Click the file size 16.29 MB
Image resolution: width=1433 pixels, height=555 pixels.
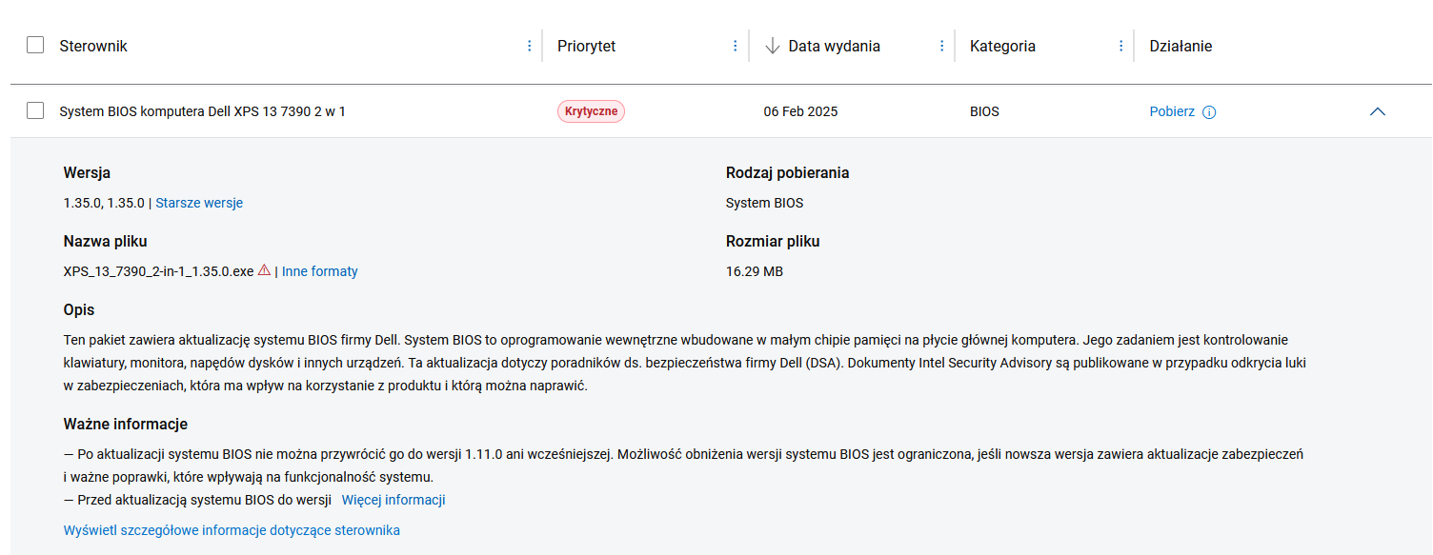pos(755,271)
